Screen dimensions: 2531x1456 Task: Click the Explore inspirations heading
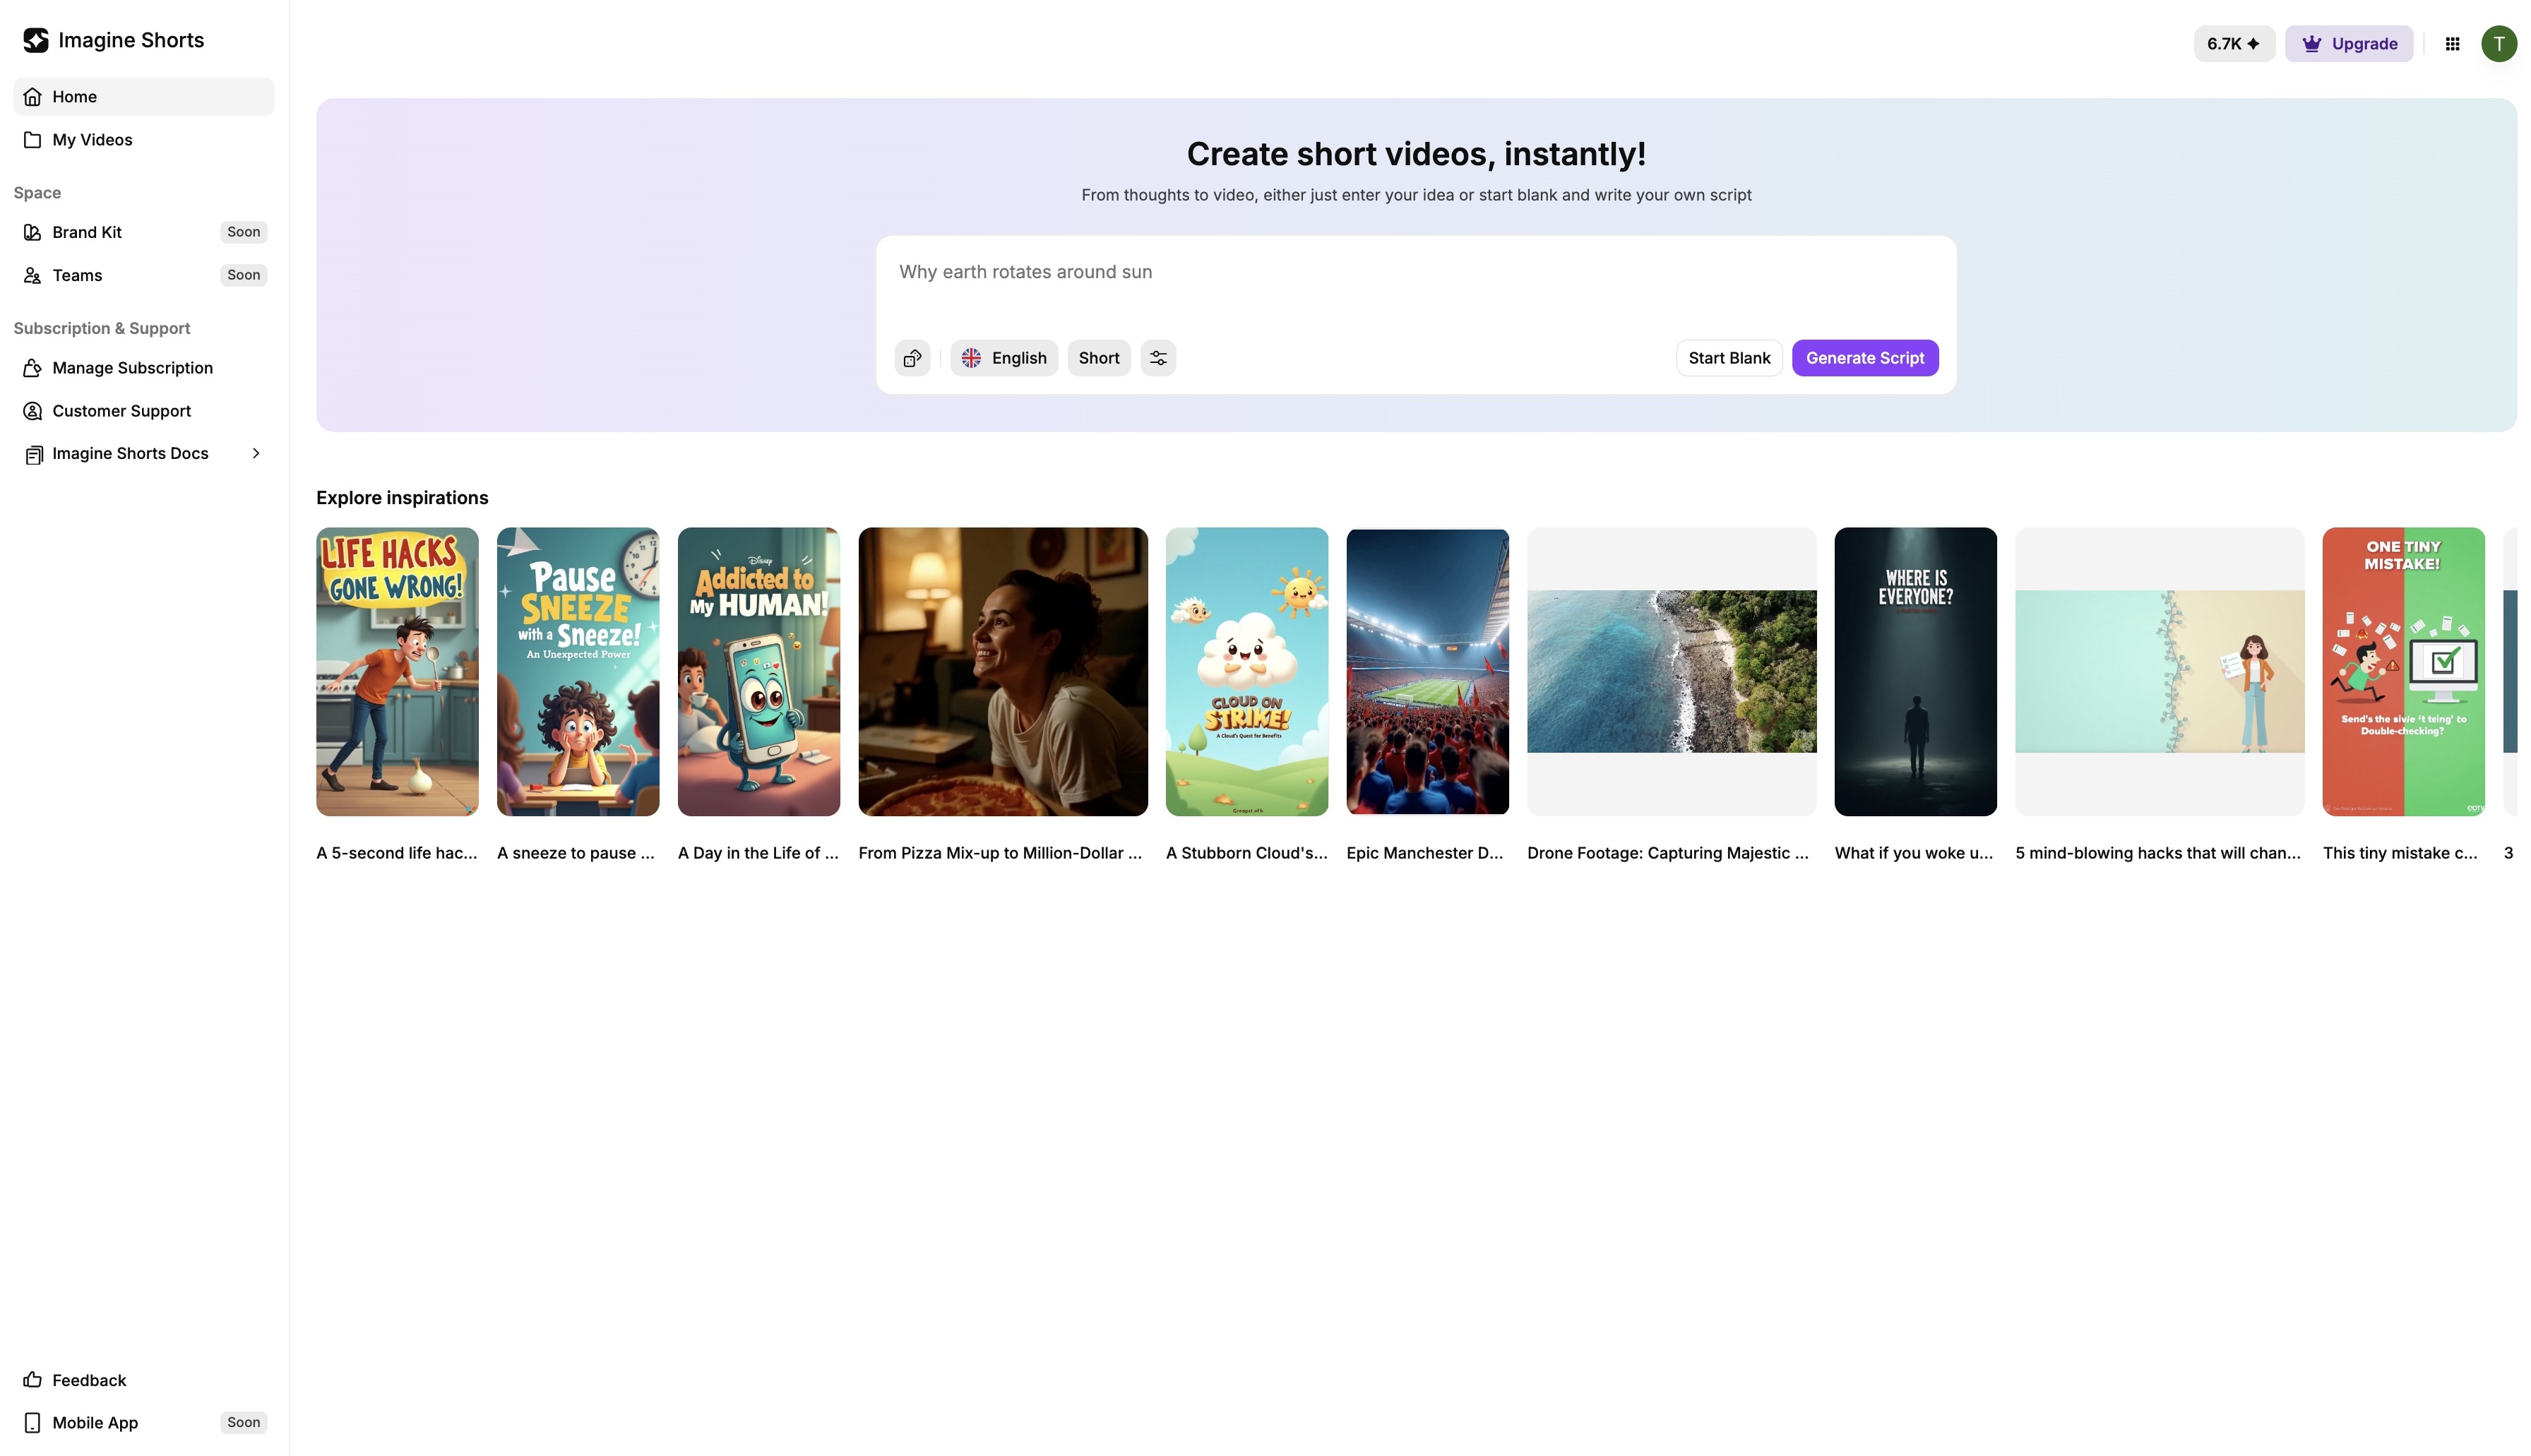click(402, 498)
